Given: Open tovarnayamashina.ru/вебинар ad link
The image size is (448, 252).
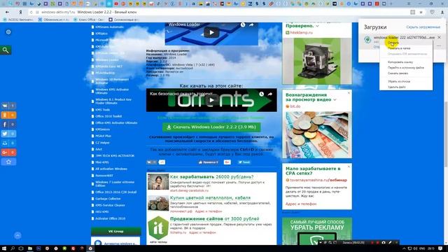Looking at the screenshot, I should click(x=318, y=181).
